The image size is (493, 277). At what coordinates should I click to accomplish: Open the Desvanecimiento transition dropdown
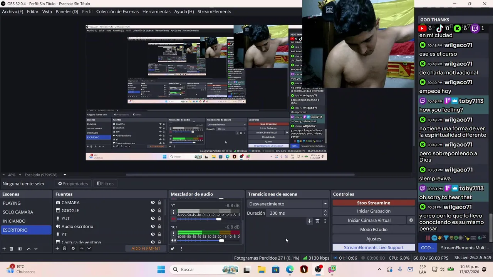pos(287,204)
